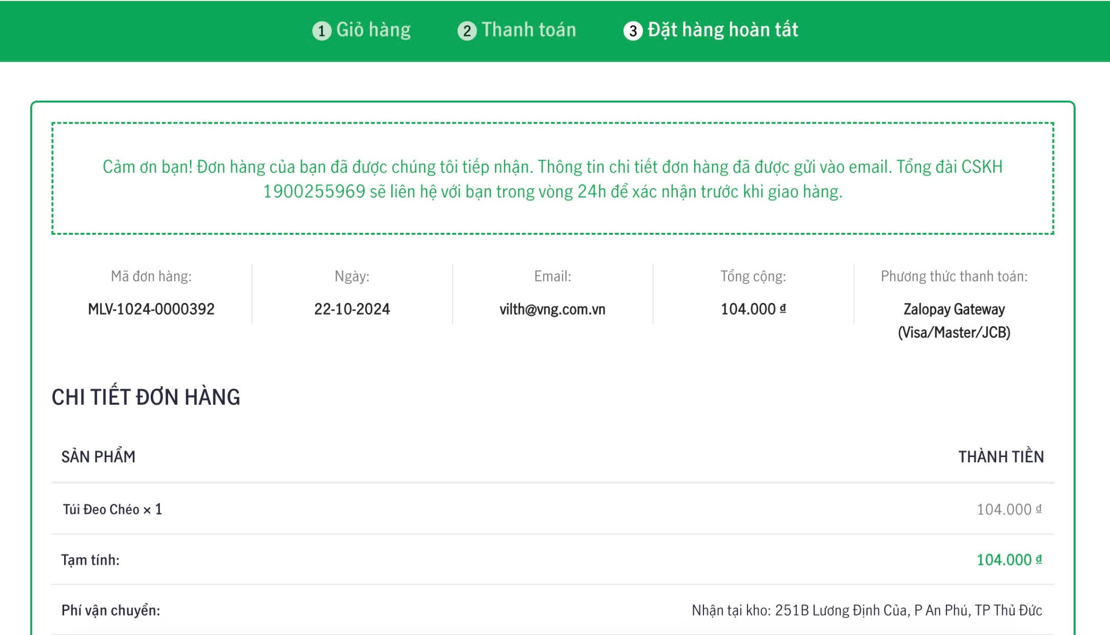Click order code MLV-1024-0000392

151,309
